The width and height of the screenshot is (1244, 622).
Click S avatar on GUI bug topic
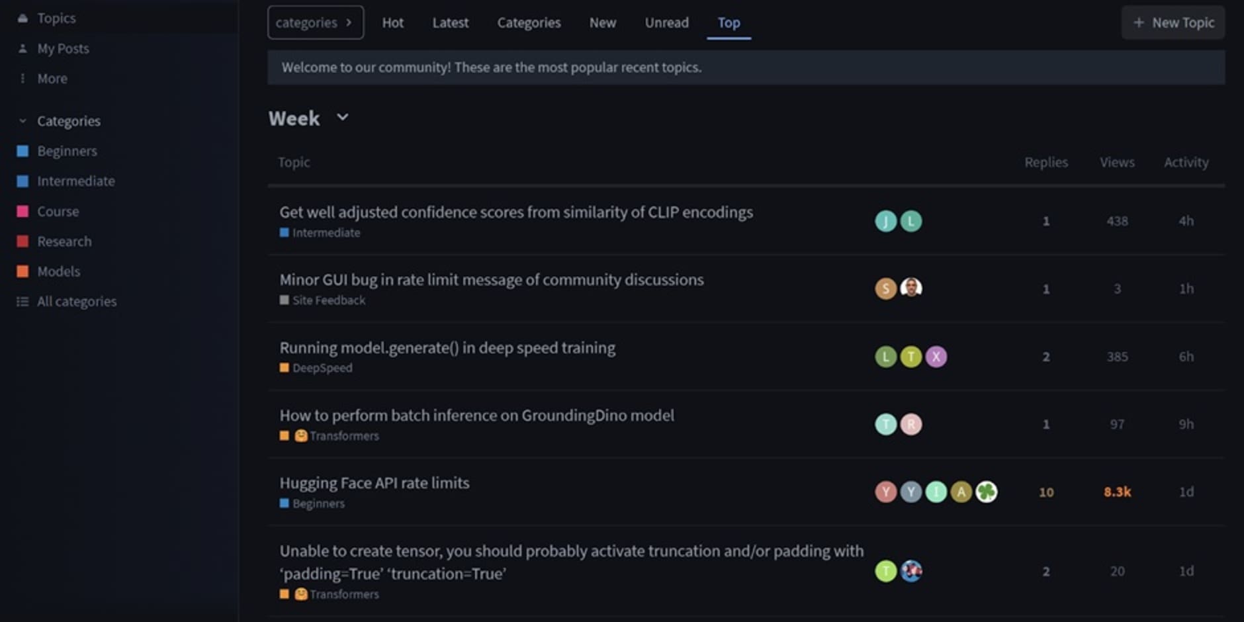point(885,289)
